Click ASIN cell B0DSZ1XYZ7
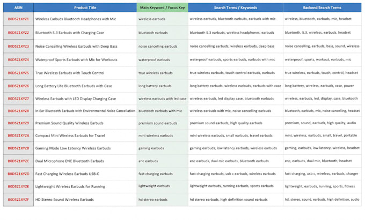Viewport: 365px width, 220px height. pos(18,98)
